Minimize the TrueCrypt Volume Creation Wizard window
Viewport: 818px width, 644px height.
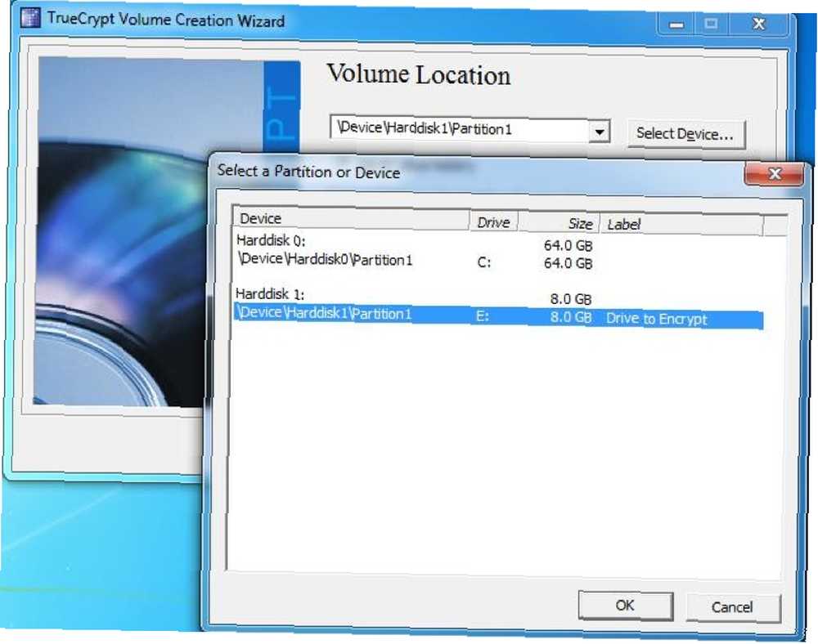676,25
